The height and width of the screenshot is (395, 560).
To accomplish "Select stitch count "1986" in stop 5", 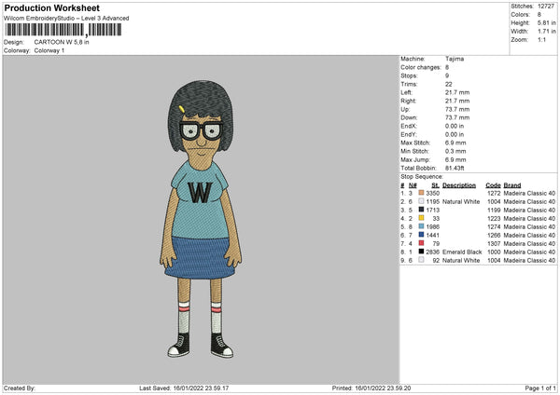I will [432, 226].
